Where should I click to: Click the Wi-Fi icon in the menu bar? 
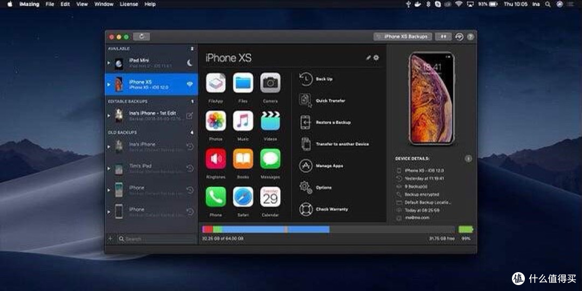coord(459,4)
